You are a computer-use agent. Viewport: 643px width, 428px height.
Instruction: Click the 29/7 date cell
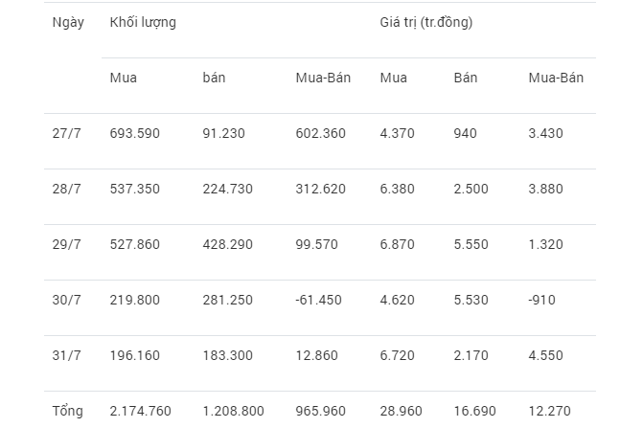coord(66,244)
